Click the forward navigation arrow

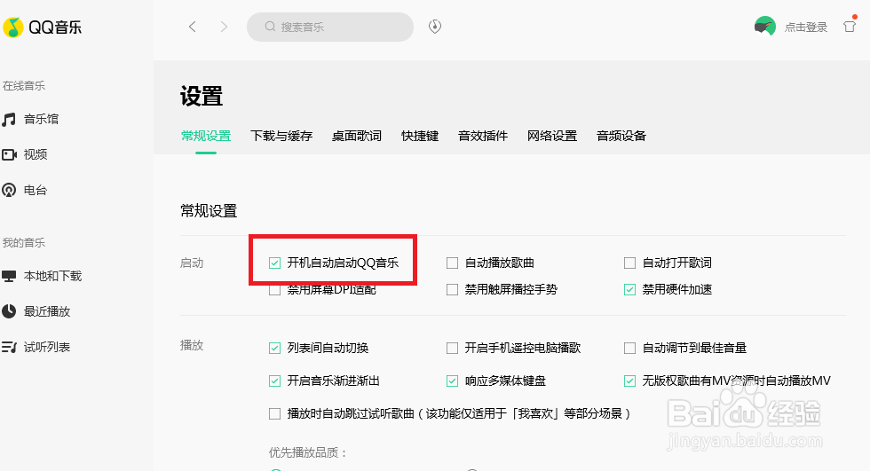[x=224, y=27]
